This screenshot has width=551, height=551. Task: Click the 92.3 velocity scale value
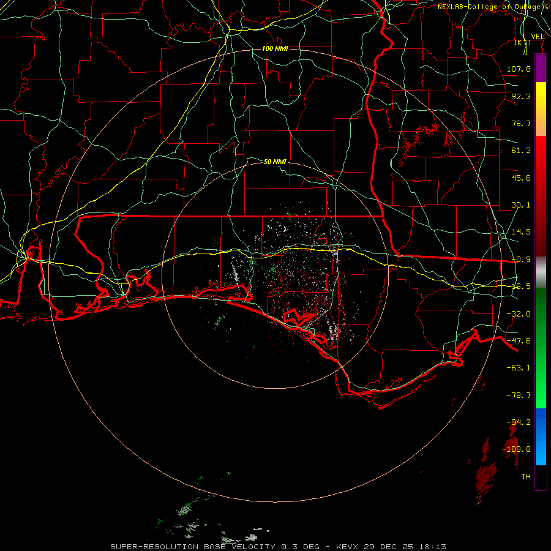pyautogui.click(x=521, y=96)
